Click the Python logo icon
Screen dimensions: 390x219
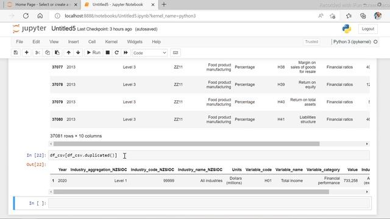(x=347, y=29)
